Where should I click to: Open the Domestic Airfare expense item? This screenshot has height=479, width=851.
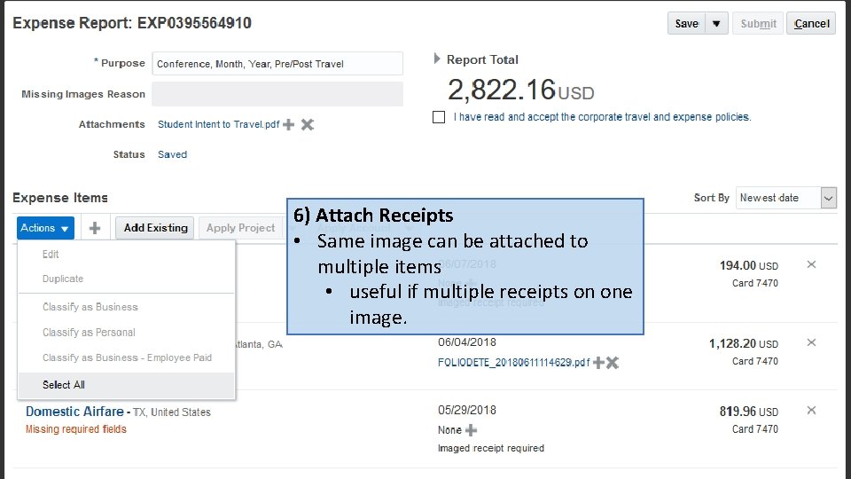pos(74,412)
